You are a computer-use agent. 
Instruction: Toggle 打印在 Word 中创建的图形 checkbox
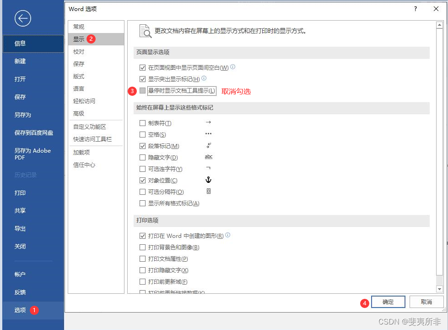[142, 236]
